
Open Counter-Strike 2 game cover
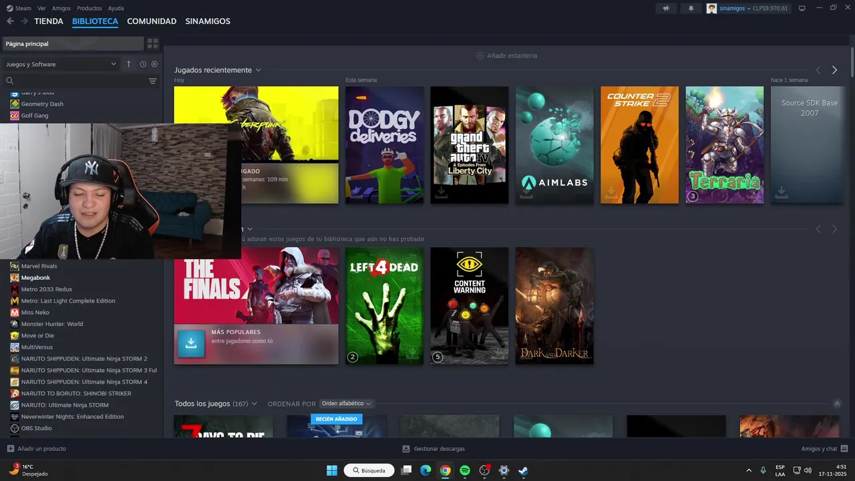[x=639, y=145]
